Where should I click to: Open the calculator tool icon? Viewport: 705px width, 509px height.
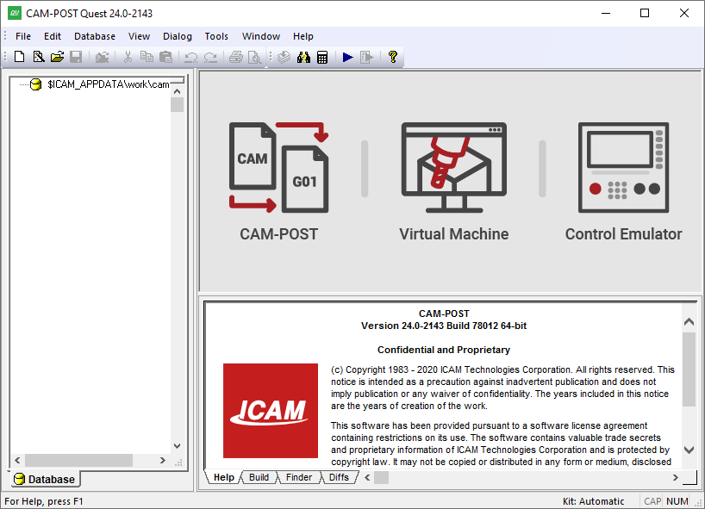(x=322, y=57)
